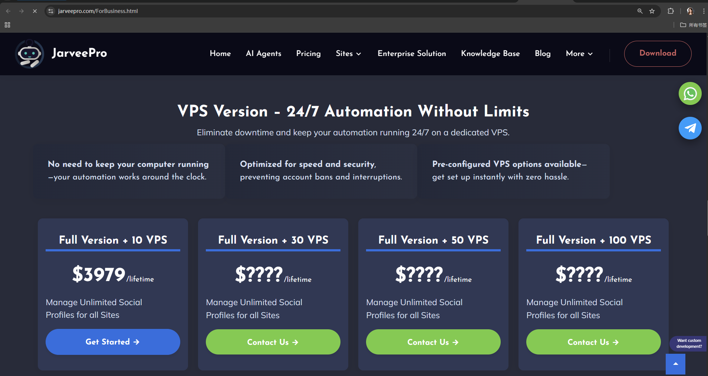
Task: Click the $3979 lifetime price
Action: pos(113,275)
